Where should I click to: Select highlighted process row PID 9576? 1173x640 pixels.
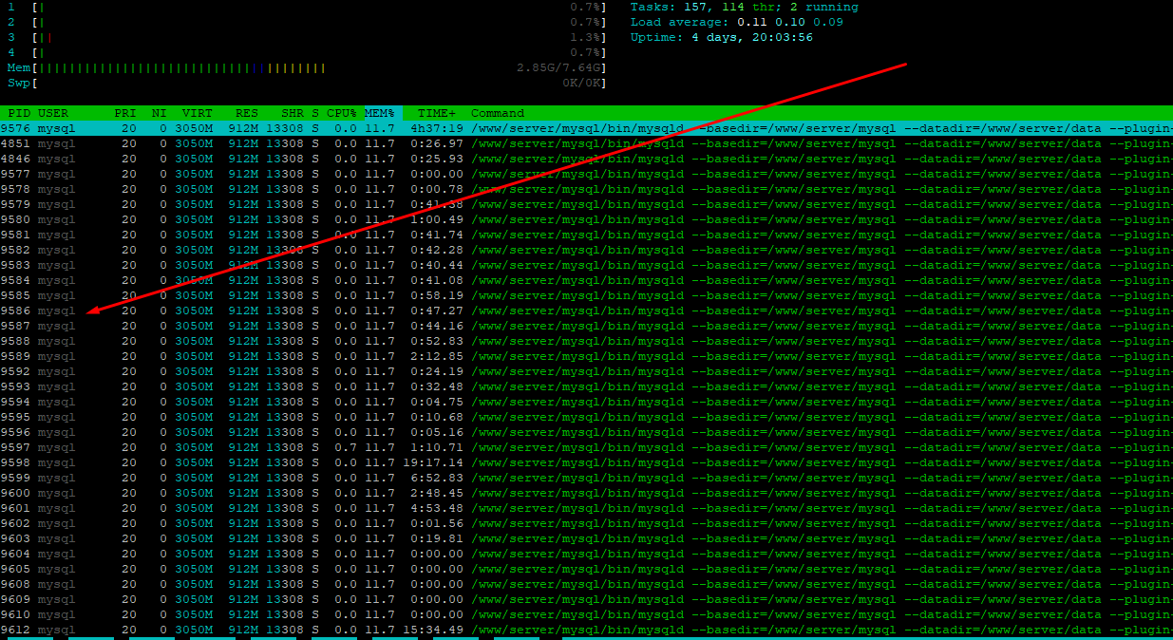pyautogui.click(x=586, y=128)
